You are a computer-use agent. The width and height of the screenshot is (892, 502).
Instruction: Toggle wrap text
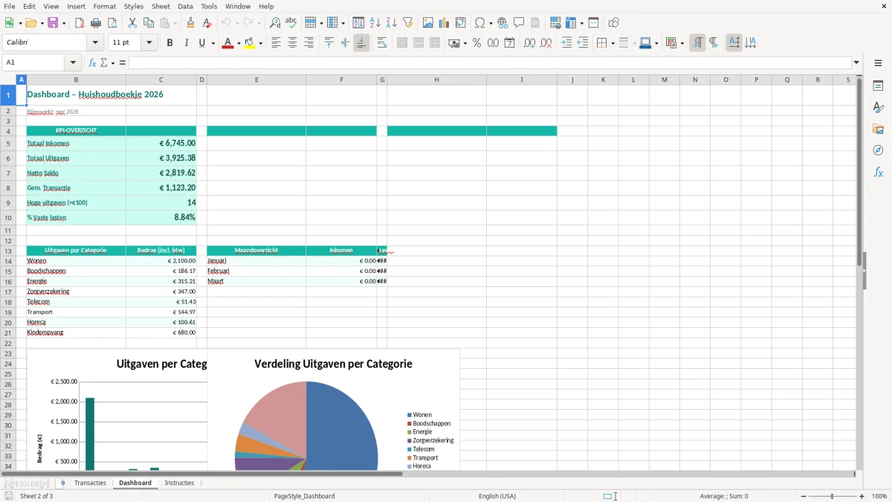coord(382,43)
